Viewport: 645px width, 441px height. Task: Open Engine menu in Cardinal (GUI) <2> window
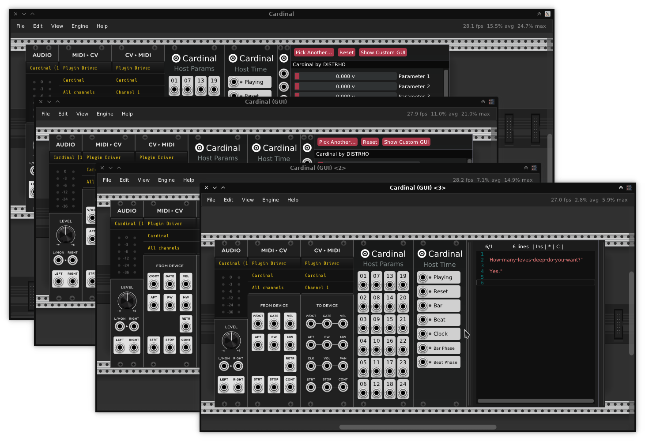pos(166,180)
